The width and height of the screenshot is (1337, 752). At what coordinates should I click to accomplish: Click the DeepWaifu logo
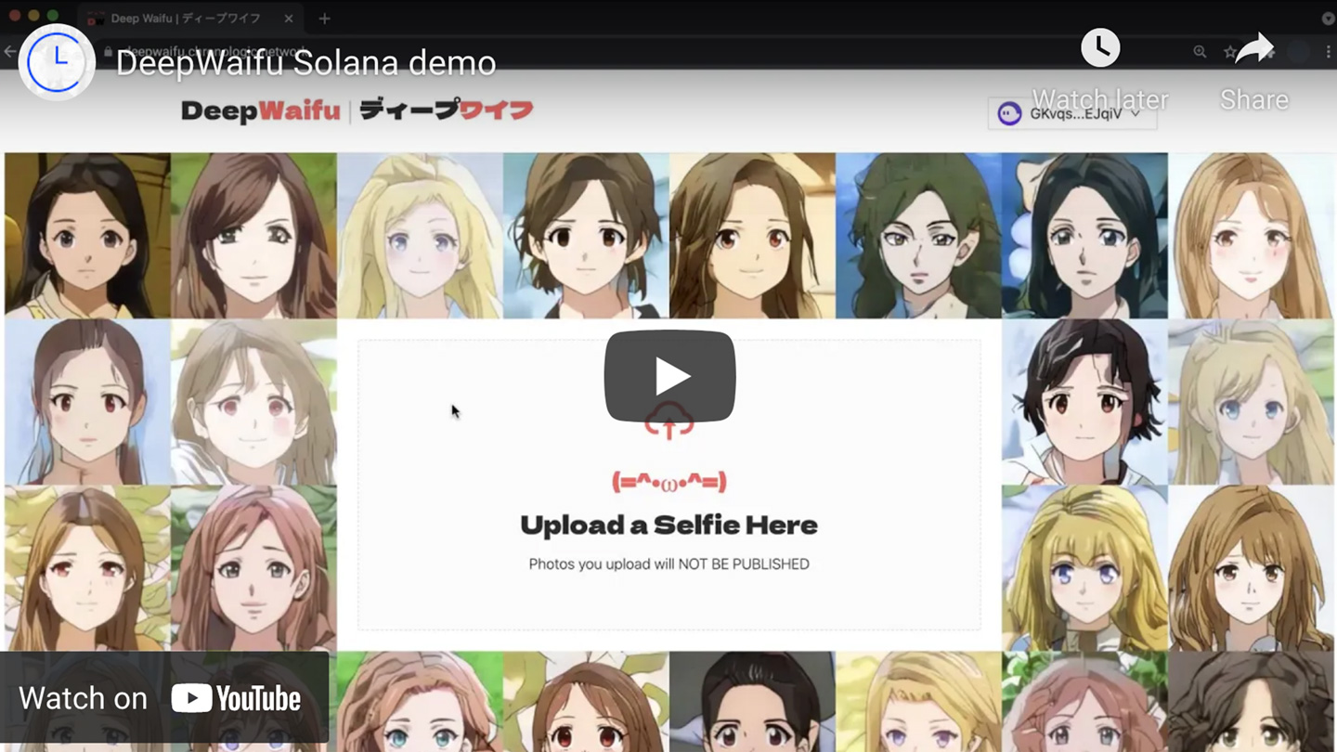tap(261, 111)
